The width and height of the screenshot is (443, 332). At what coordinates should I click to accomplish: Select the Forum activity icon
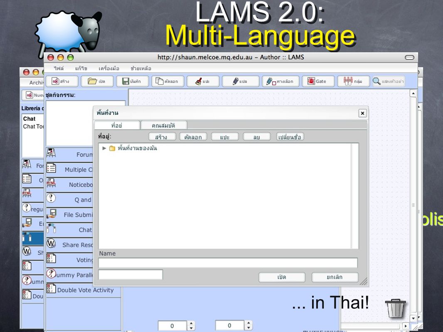pos(51,153)
